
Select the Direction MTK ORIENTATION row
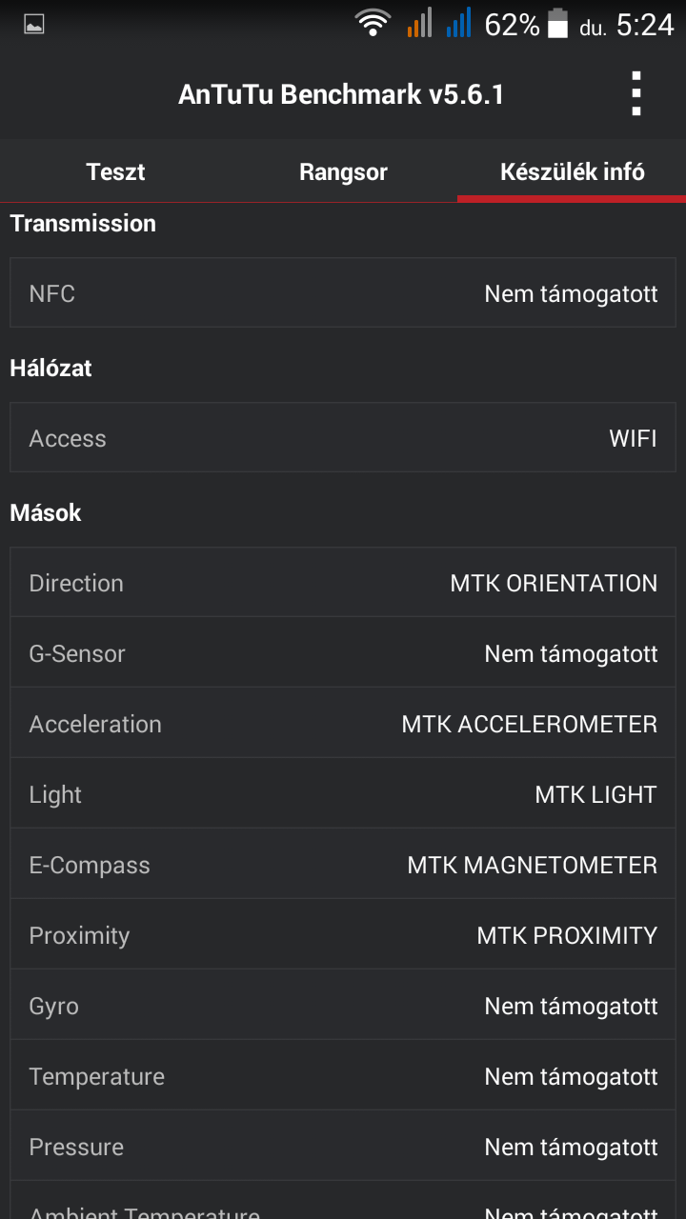(x=343, y=583)
